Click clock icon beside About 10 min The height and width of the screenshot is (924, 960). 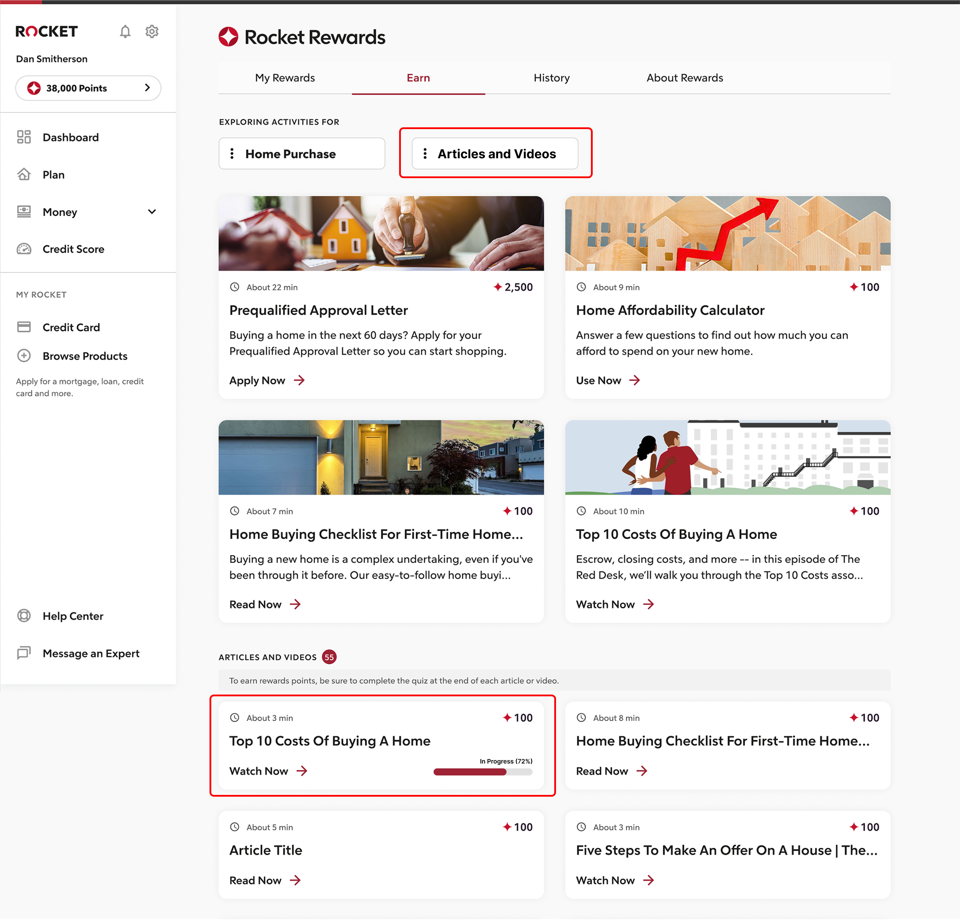pyautogui.click(x=581, y=511)
